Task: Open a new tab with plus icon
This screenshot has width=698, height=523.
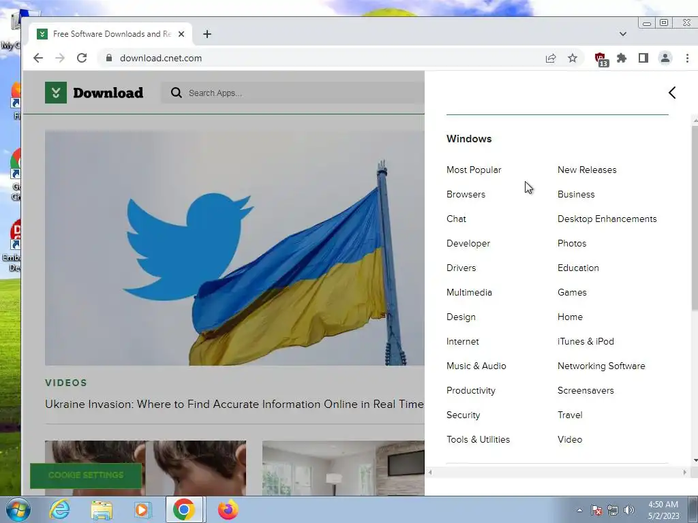Action: (207, 34)
